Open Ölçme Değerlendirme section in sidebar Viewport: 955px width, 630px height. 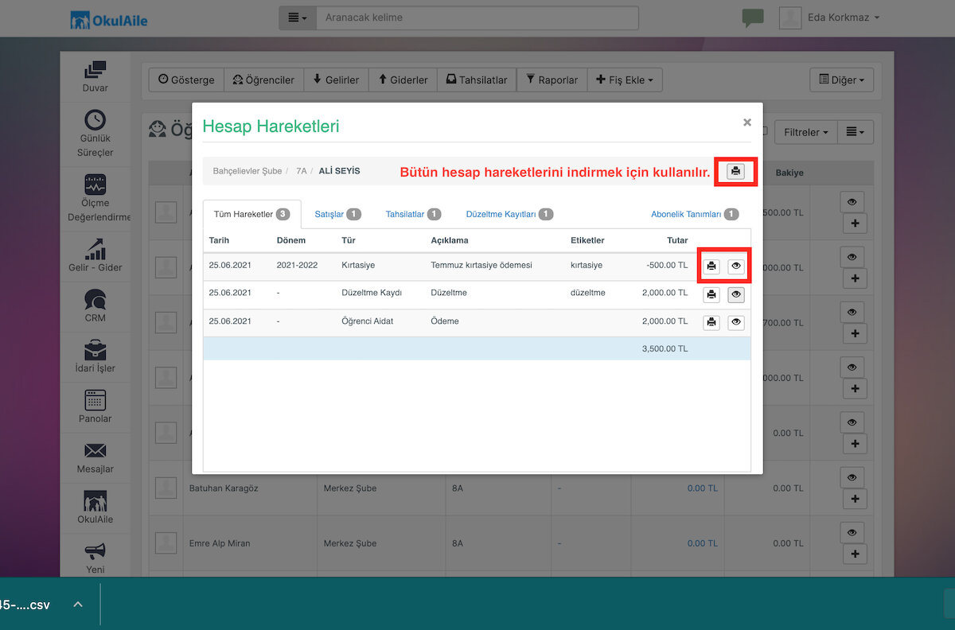tap(95, 198)
